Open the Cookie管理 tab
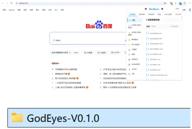The image size is (192, 129). click(168, 14)
